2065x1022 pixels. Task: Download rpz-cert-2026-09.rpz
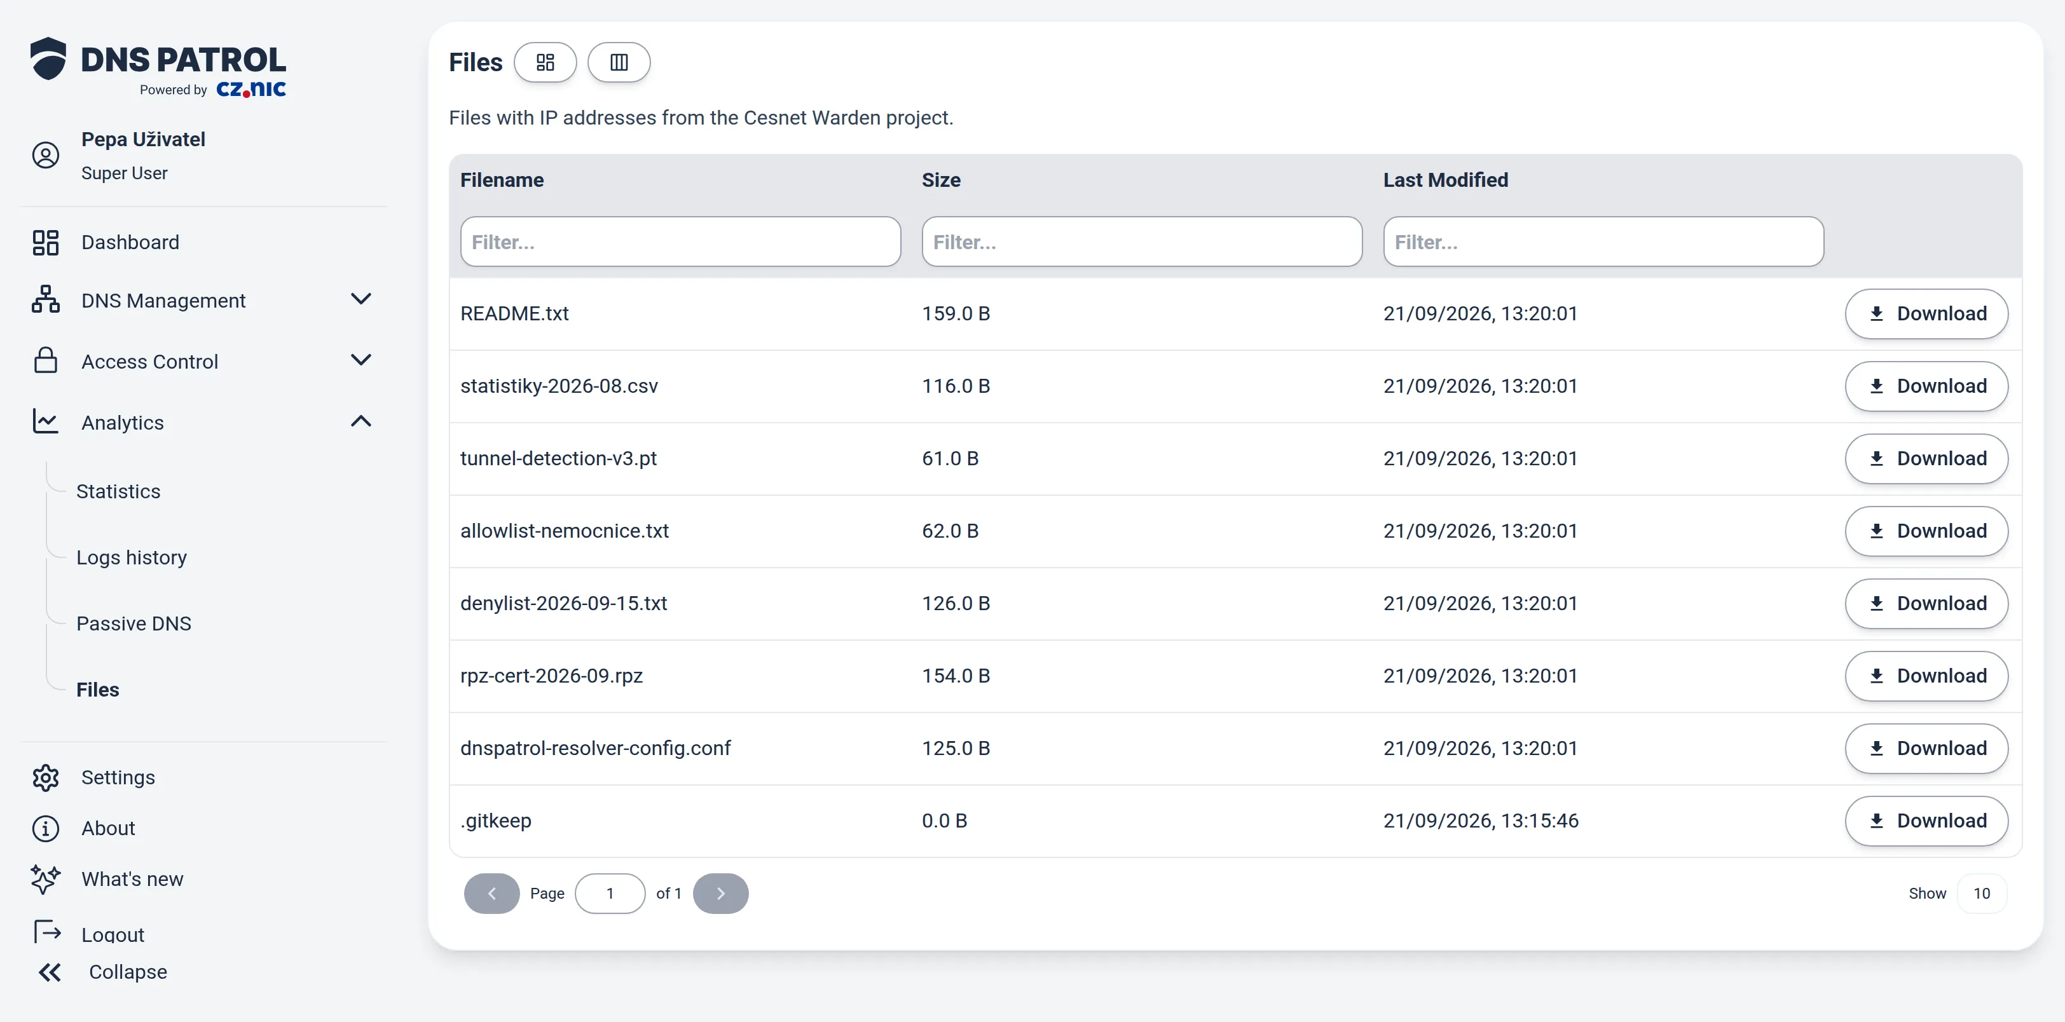pos(1927,676)
